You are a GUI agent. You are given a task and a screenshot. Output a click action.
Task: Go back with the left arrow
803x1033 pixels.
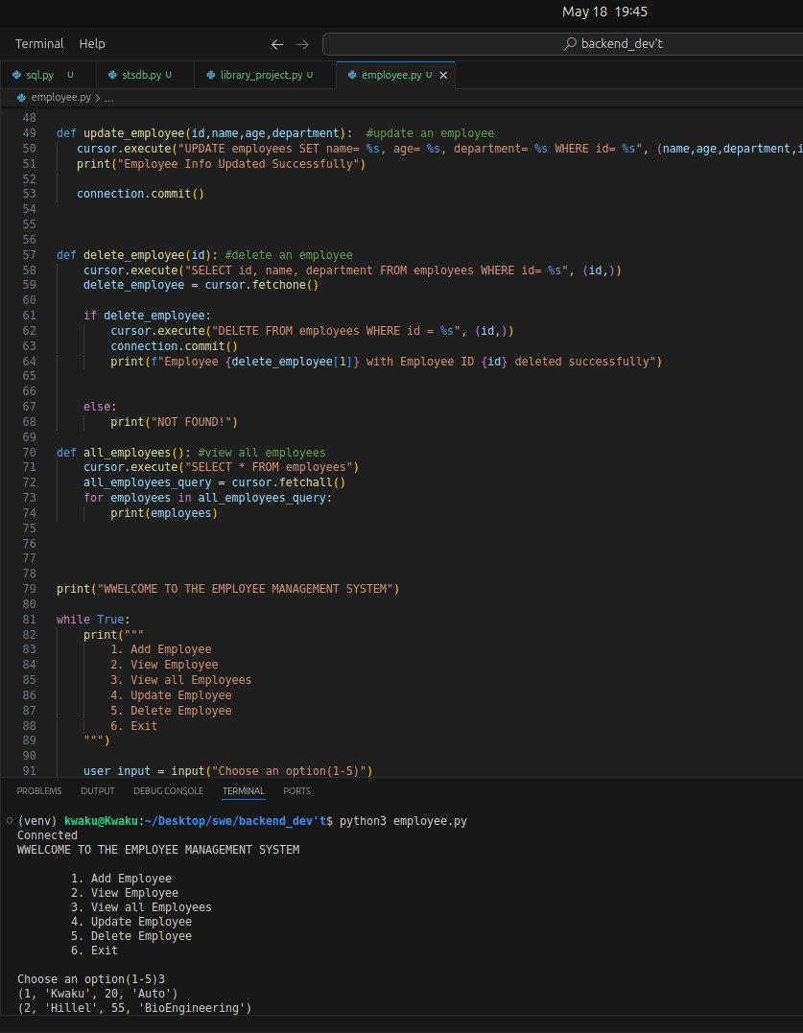277,44
